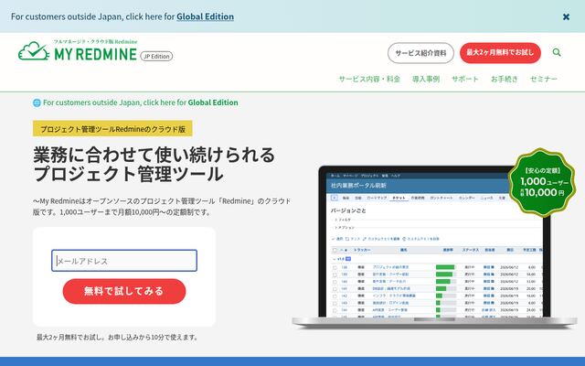Click the red 最大2ヶ月無料でお試し button
This screenshot has width=585, height=366.
click(x=500, y=53)
